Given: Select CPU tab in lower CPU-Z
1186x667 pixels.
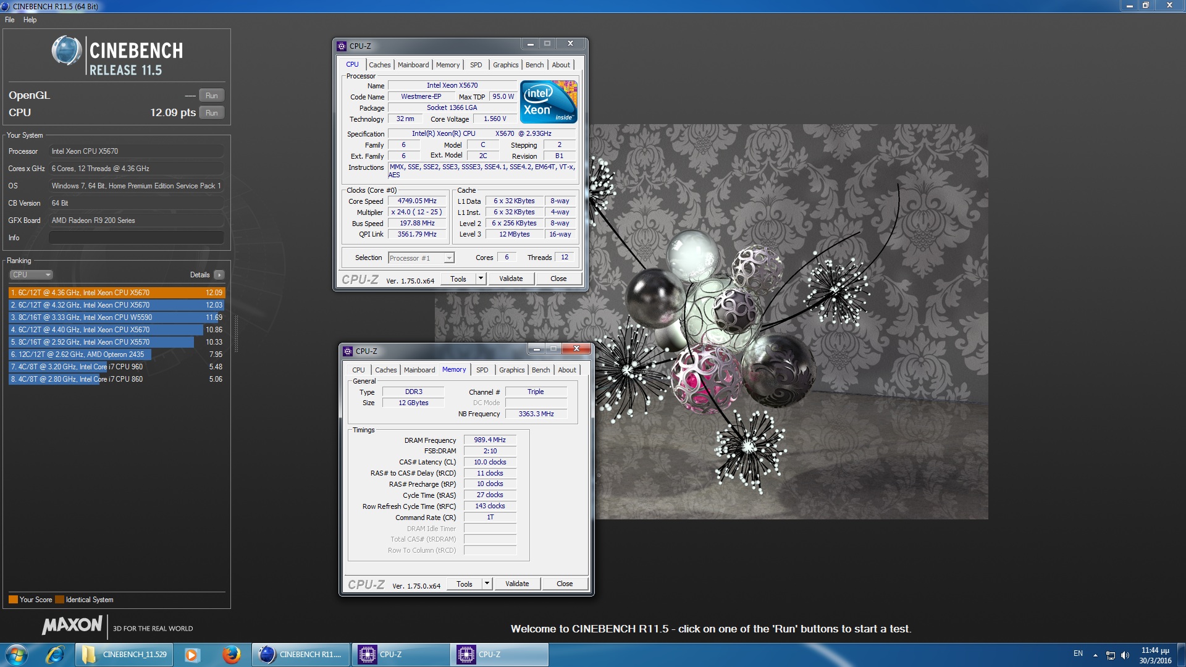Looking at the screenshot, I should pos(358,370).
